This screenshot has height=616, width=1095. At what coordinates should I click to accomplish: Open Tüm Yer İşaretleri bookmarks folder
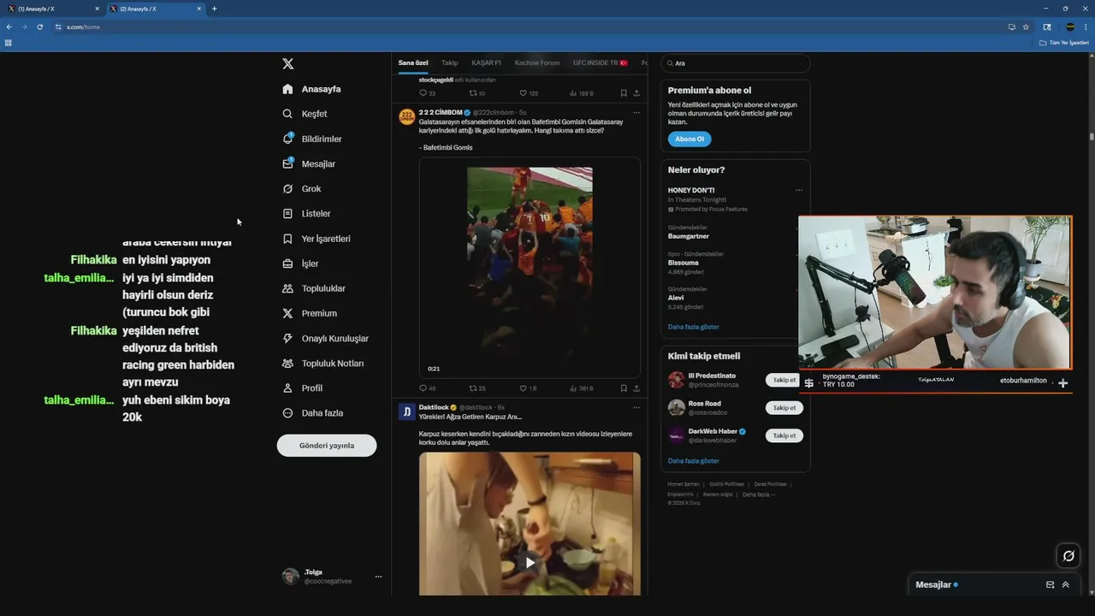coord(1064,42)
